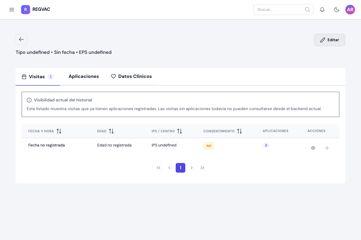Image resolution: width=361 pixels, height=240 pixels.
Task: Sort by IPS / Centro column
Action: [x=180, y=131]
